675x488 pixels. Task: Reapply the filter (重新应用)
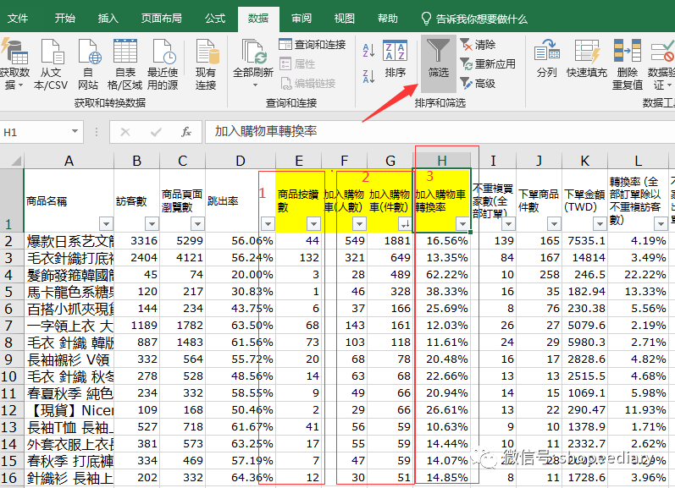(x=488, y=64)
